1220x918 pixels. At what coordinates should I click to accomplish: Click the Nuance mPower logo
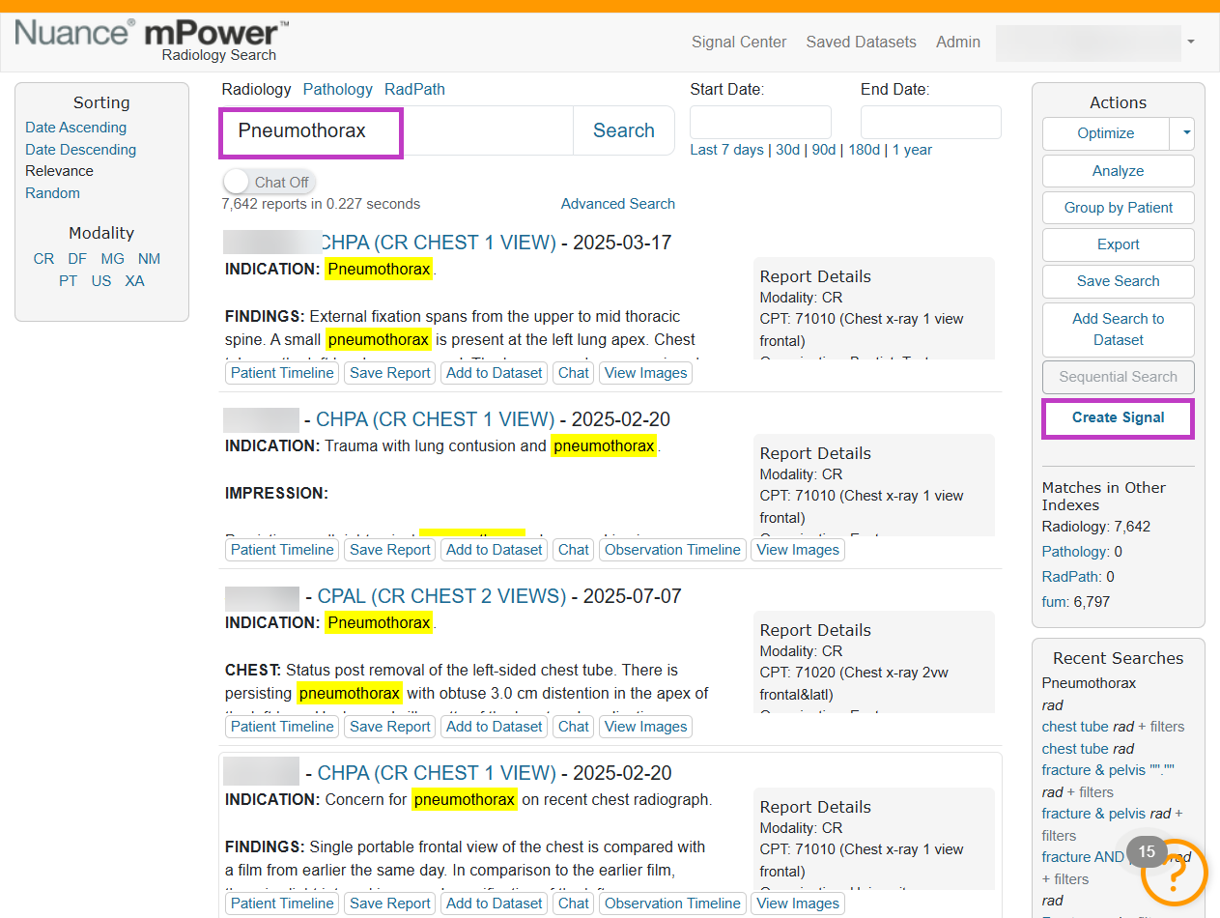152,41
